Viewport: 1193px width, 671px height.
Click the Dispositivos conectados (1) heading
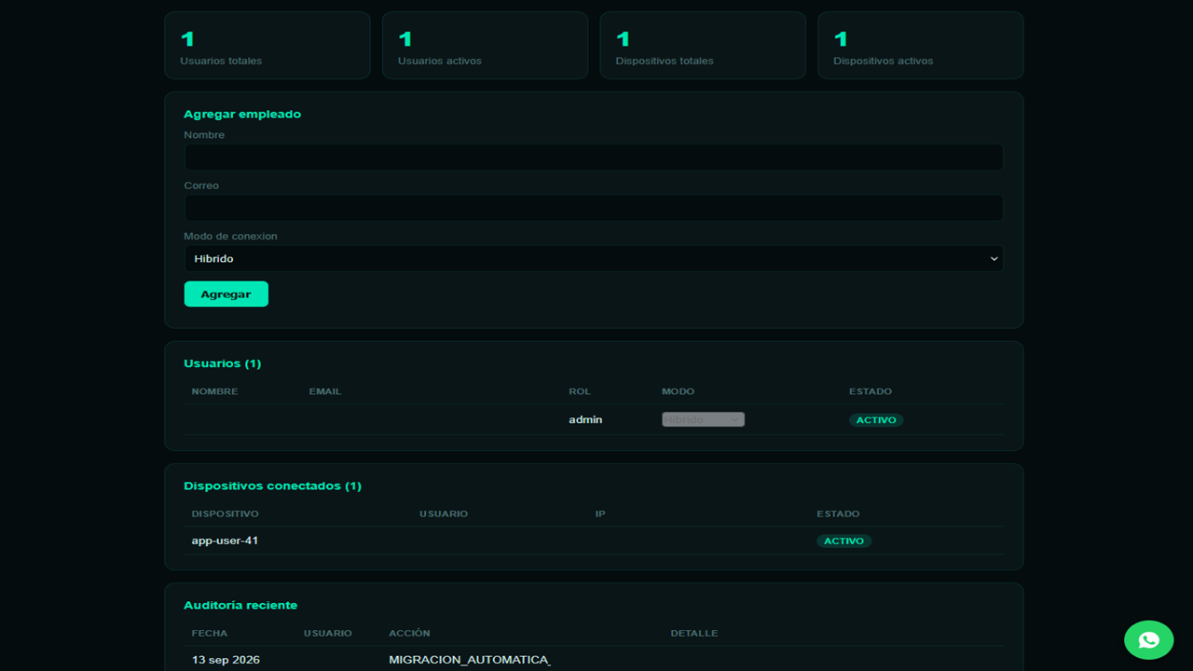(x=272, y=486)
